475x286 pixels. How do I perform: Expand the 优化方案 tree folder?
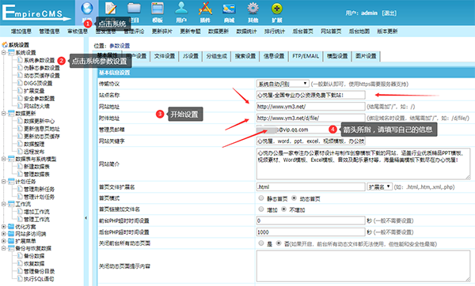[x=4, y=227]
